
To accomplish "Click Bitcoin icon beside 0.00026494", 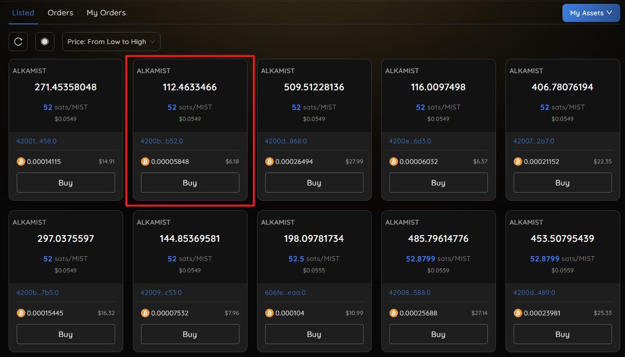I will pos(269,162).
